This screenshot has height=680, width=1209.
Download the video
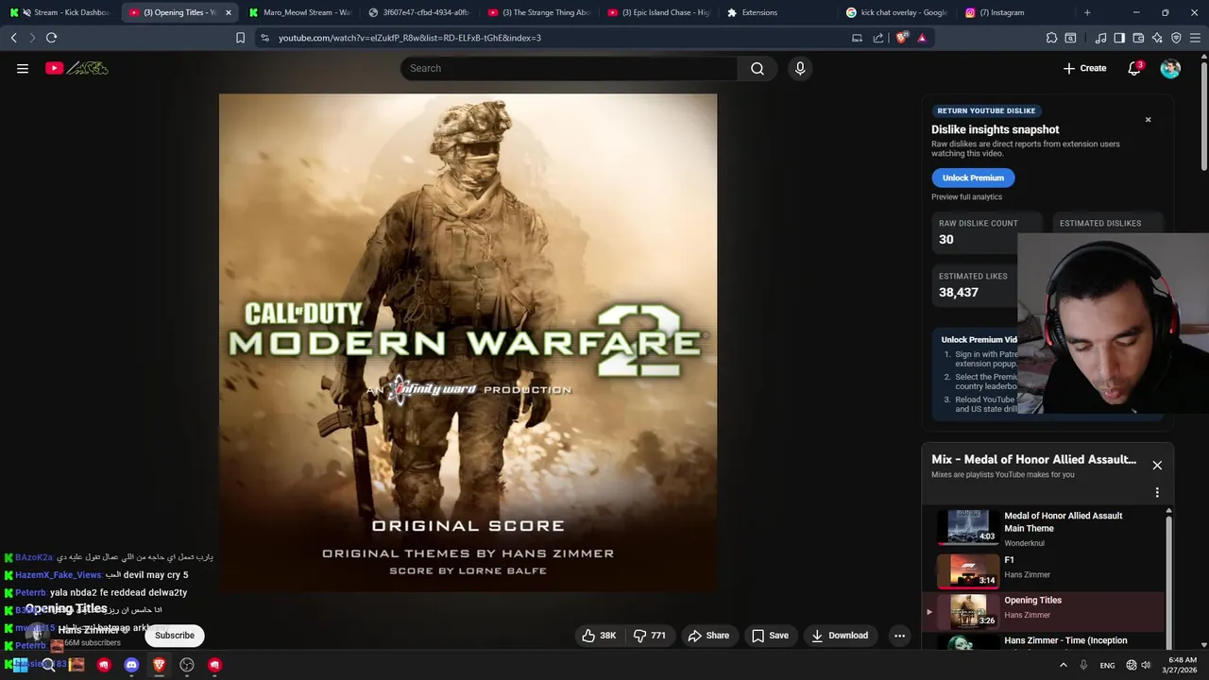coord(840,636)
